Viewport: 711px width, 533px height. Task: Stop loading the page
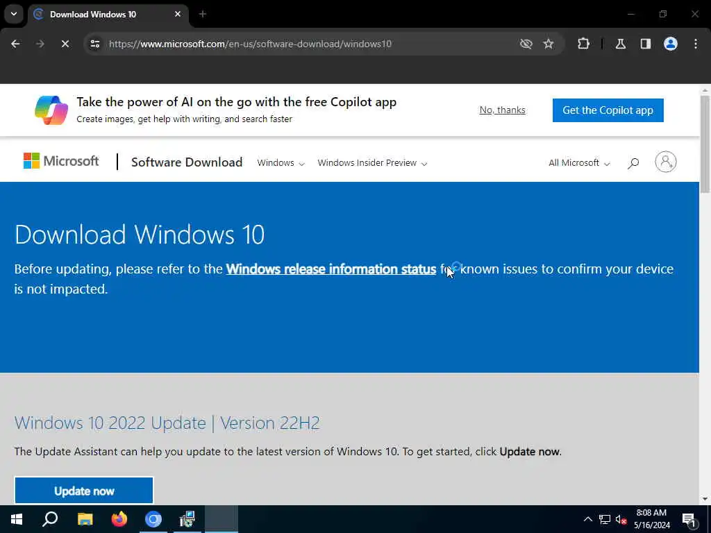65,44
